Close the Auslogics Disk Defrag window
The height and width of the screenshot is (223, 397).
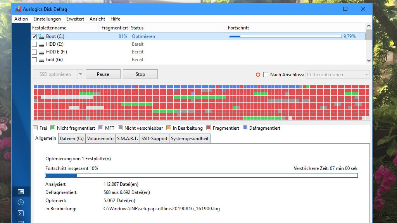click(363, 9)
